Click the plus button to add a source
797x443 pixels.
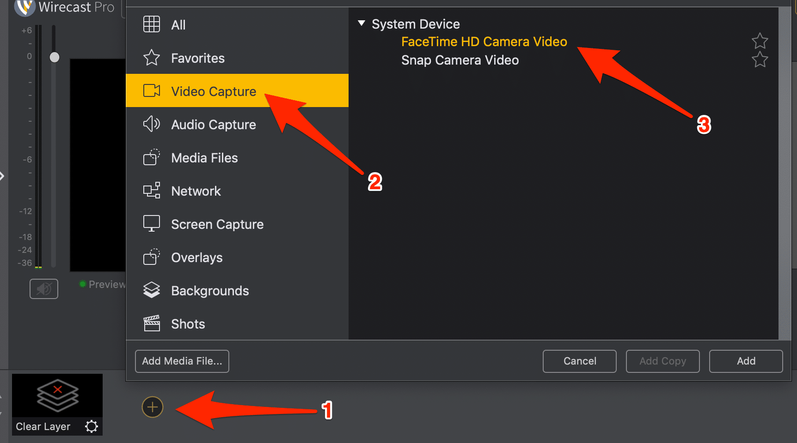153,407
